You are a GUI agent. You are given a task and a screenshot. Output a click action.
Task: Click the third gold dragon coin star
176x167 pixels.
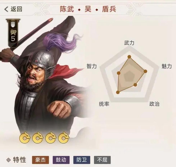51,138
